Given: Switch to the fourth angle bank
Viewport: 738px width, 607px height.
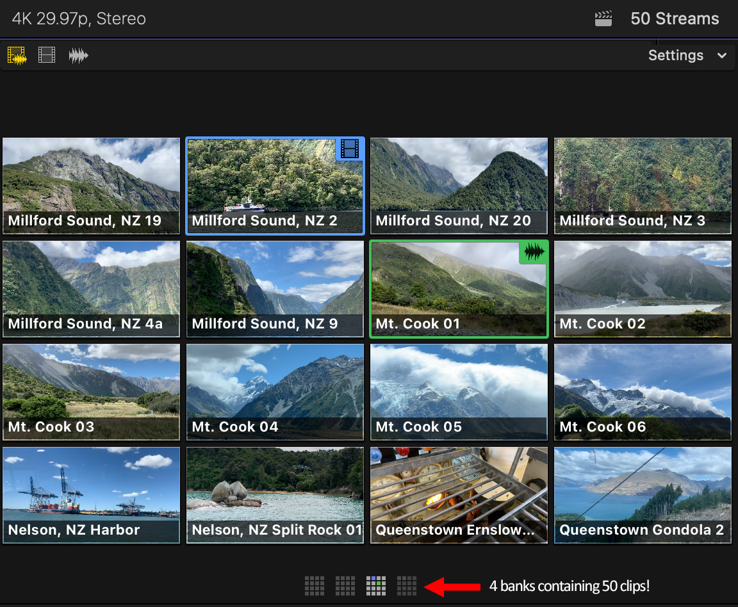Looking at the screenshot, I should coord(407,585).
